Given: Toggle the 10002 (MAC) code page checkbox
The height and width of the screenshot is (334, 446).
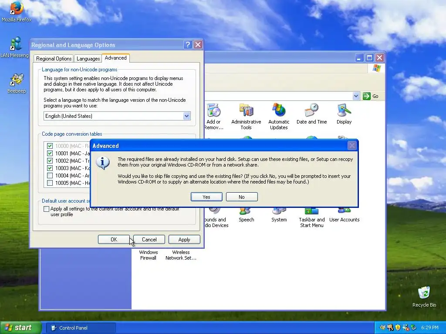Looking at the screenshot, I should 50,161.
